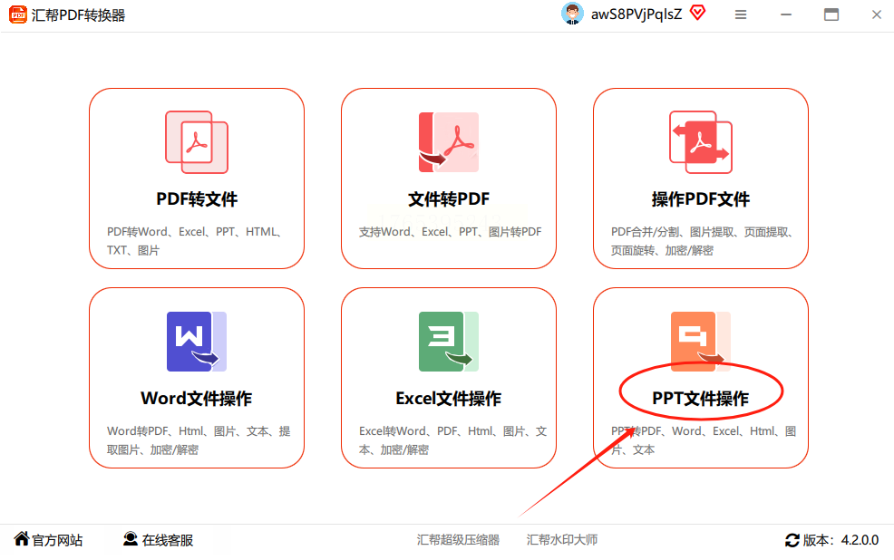This screenshot has height=560, width=894.
Task: Click the home icon beside 官方网站
Action: point(22,538)
